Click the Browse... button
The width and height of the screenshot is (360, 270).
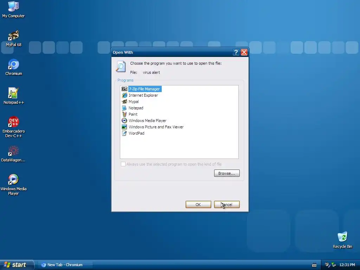coord(227,173)
